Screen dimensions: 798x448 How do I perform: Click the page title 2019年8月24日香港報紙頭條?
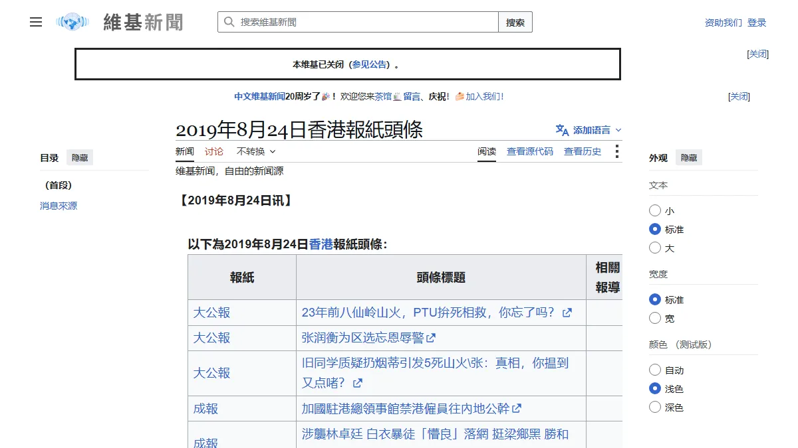tap(299, 129)
